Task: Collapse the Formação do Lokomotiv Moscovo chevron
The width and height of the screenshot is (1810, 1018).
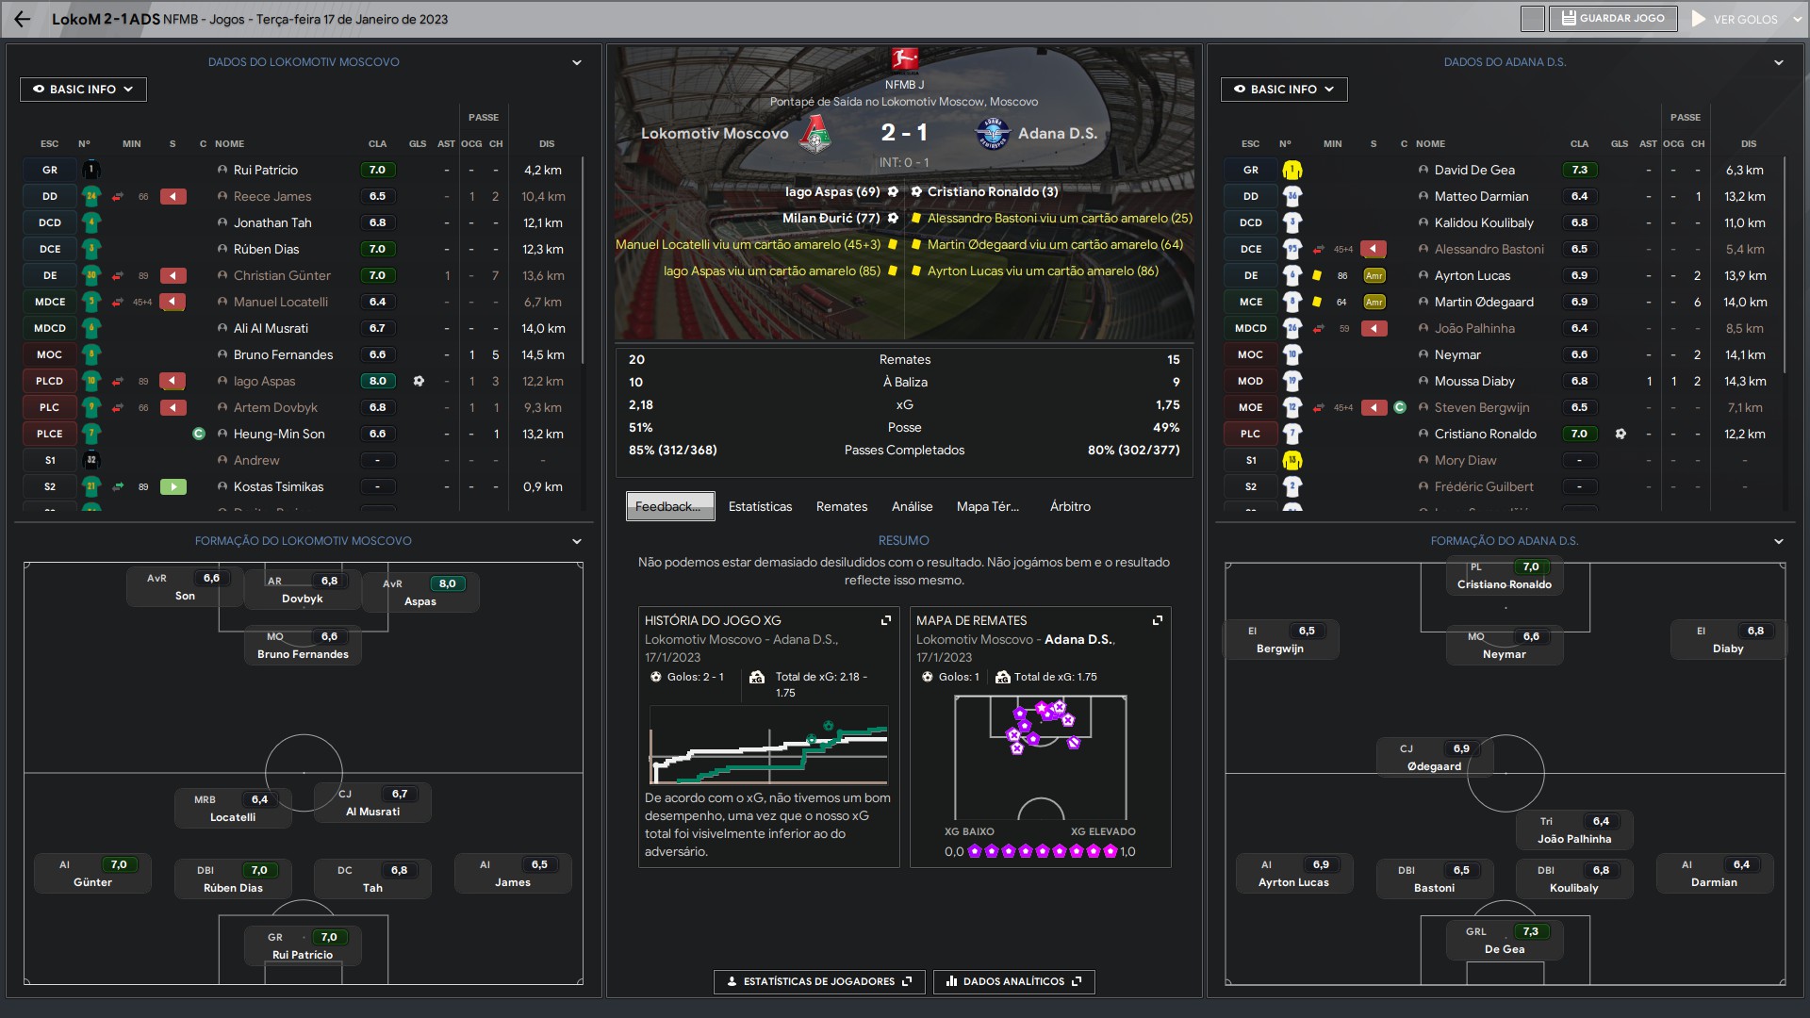Action: pos(577,542)
